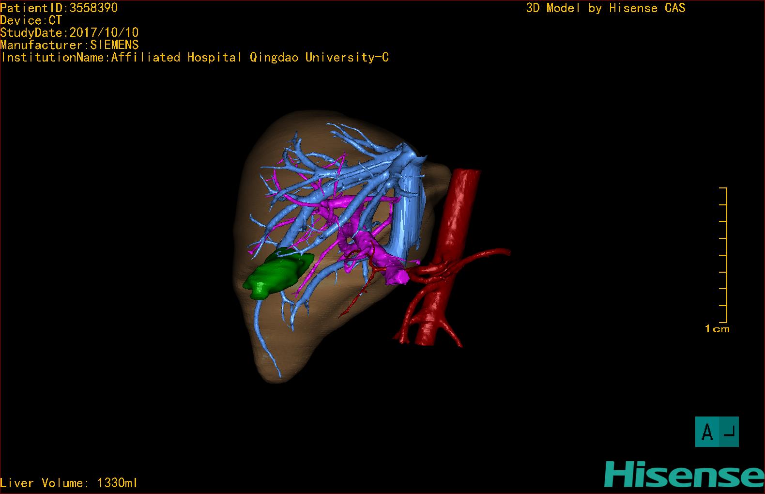This screenshot has height=494, width=765.
Task: Click the 1cm scale label
Action: pos(717,329)
